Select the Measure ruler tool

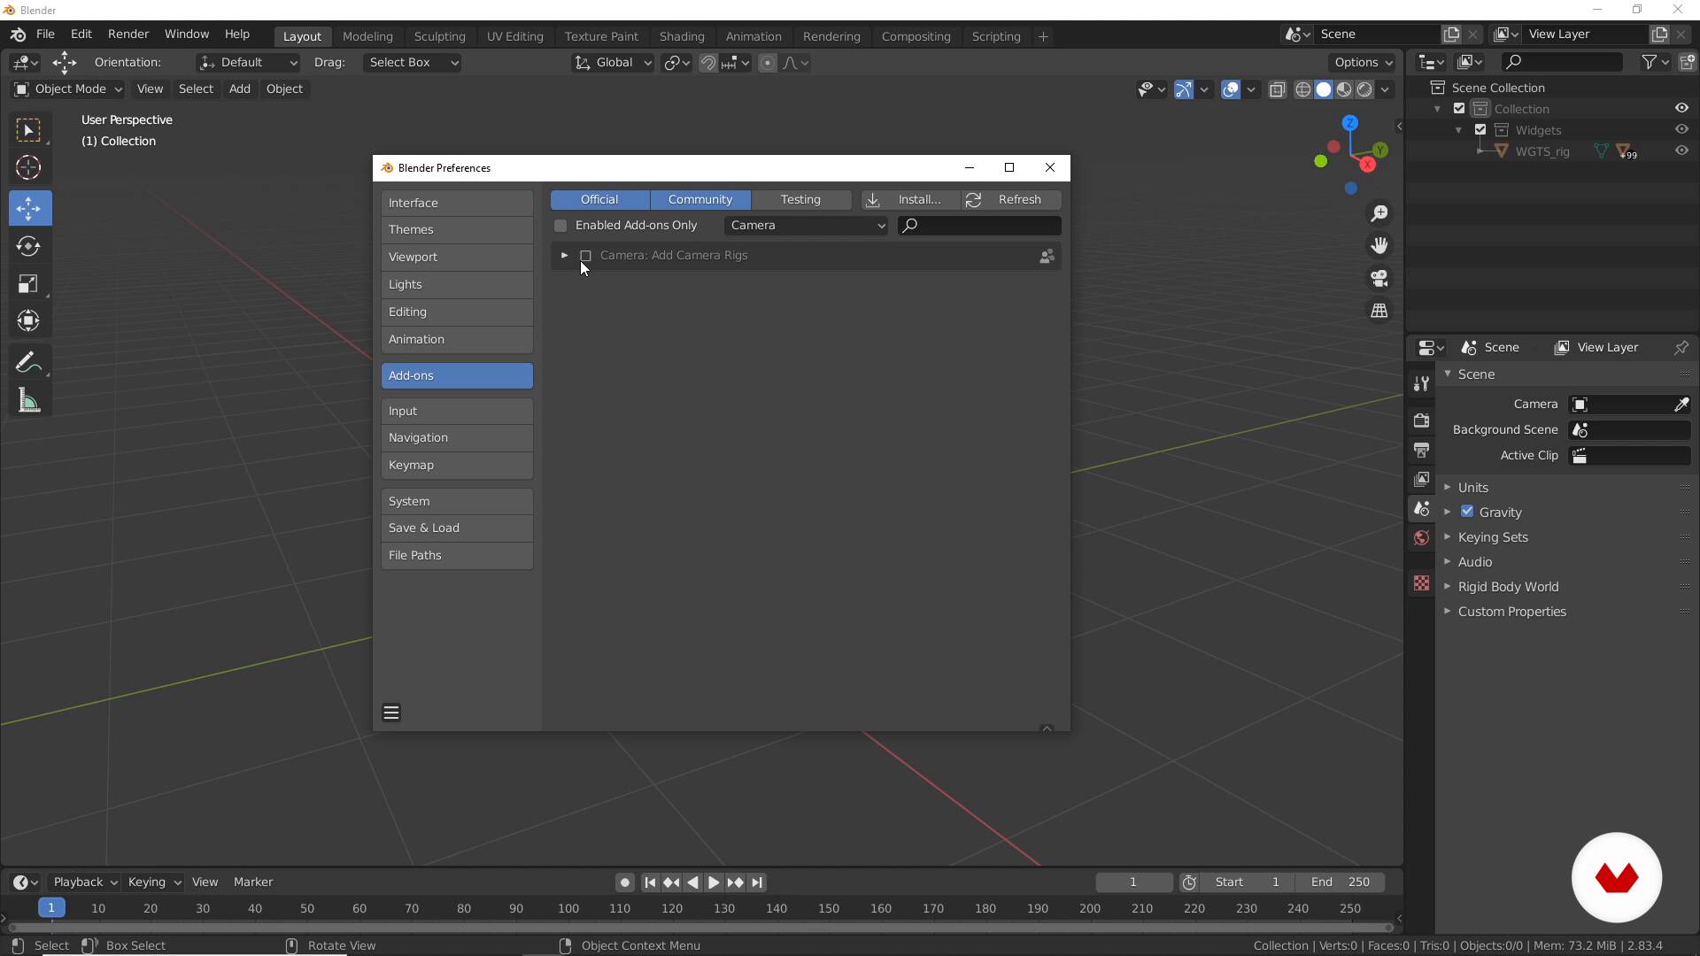click(28, 401)
